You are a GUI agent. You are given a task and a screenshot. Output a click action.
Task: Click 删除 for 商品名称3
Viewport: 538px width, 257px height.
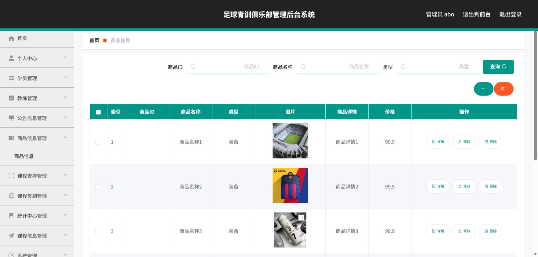coord(490,231)
